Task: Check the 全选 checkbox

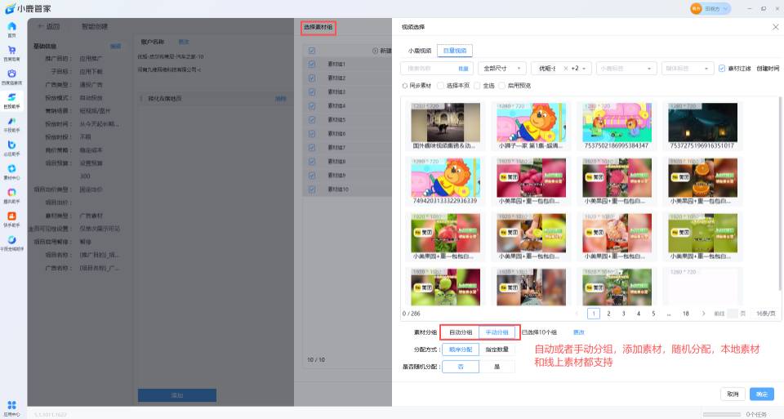Action: point(478,85)
